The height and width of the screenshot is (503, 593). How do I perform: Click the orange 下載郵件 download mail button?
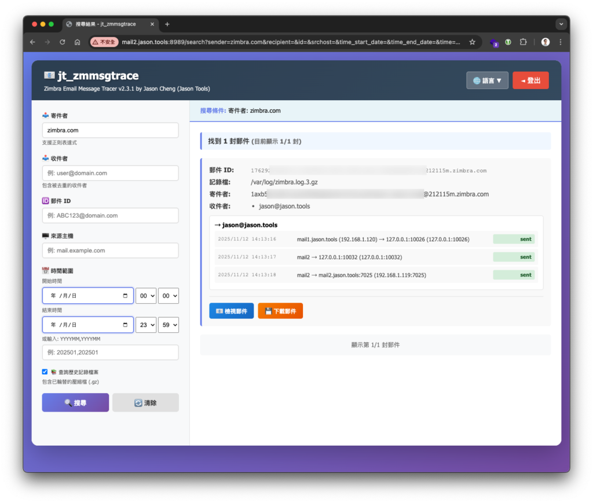[x=280, y=311]
